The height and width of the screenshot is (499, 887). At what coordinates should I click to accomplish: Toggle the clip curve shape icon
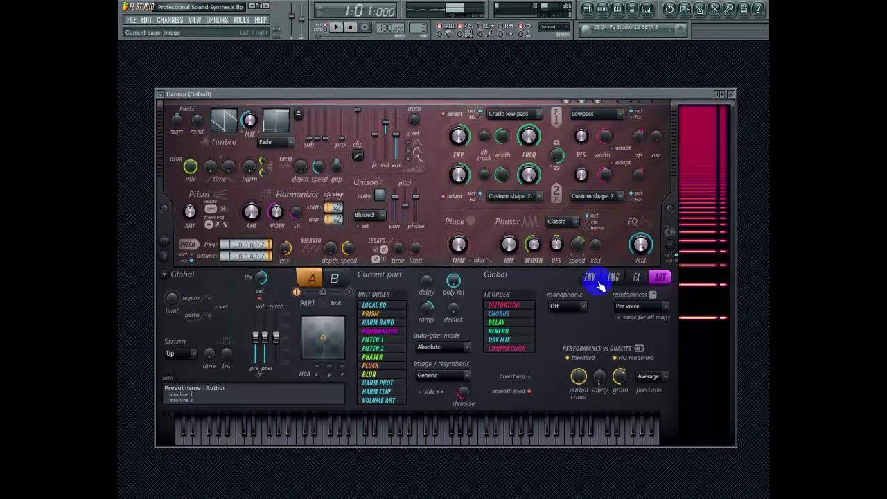pos(358,157)
